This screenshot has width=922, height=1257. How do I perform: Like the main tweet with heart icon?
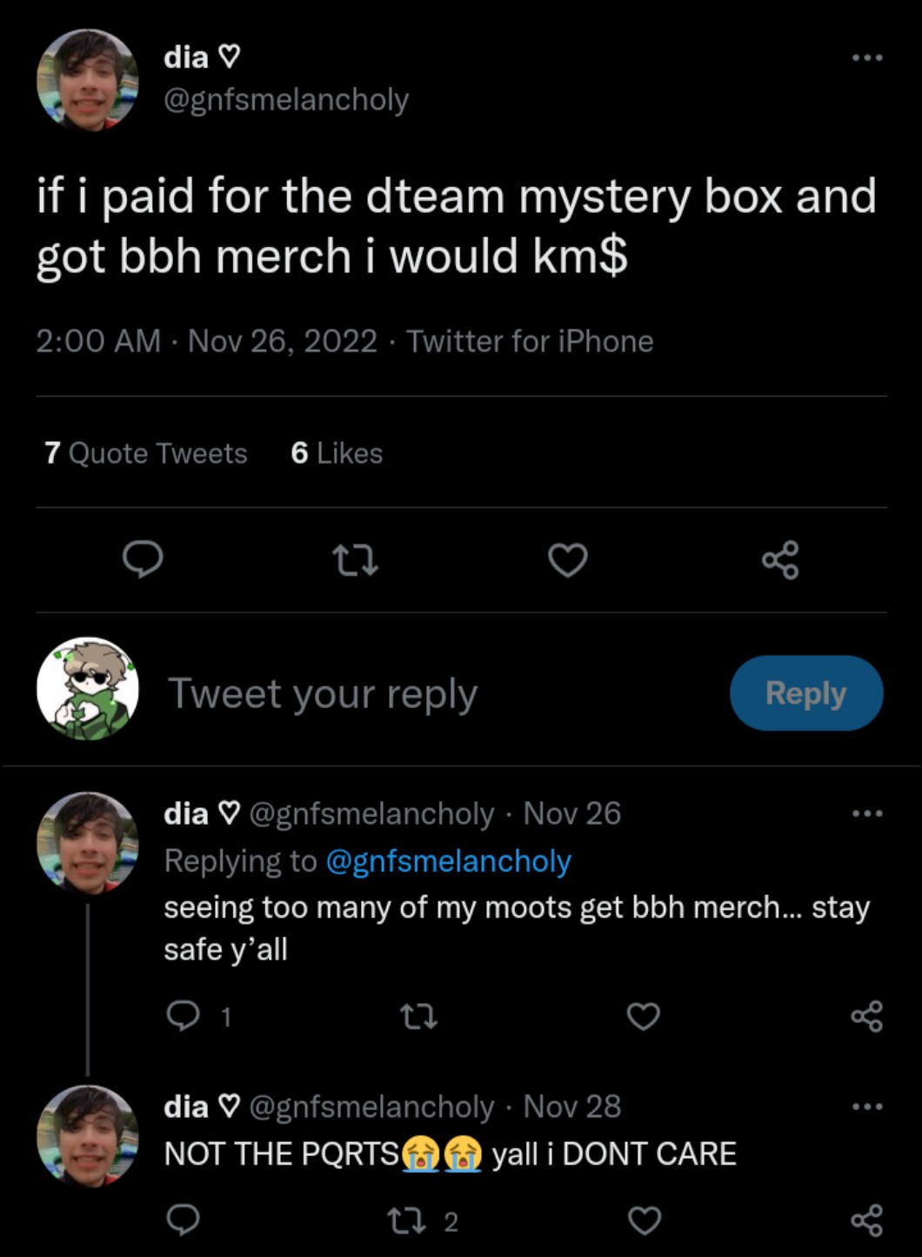[568, 560]
